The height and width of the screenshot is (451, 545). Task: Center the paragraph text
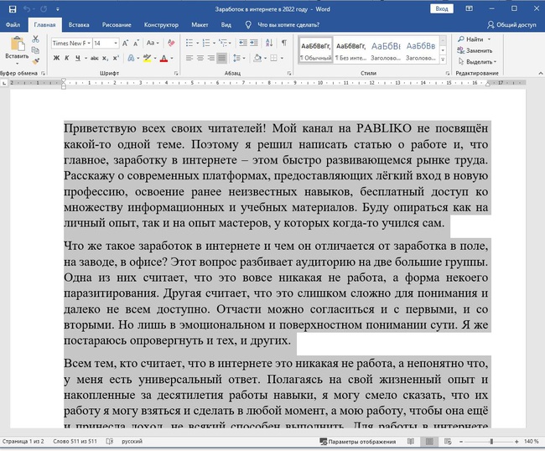(x=200, y=58)
